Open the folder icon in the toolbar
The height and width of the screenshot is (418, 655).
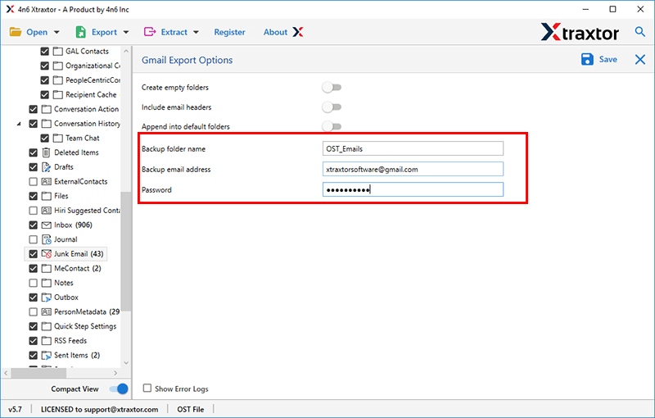(16, 32)
